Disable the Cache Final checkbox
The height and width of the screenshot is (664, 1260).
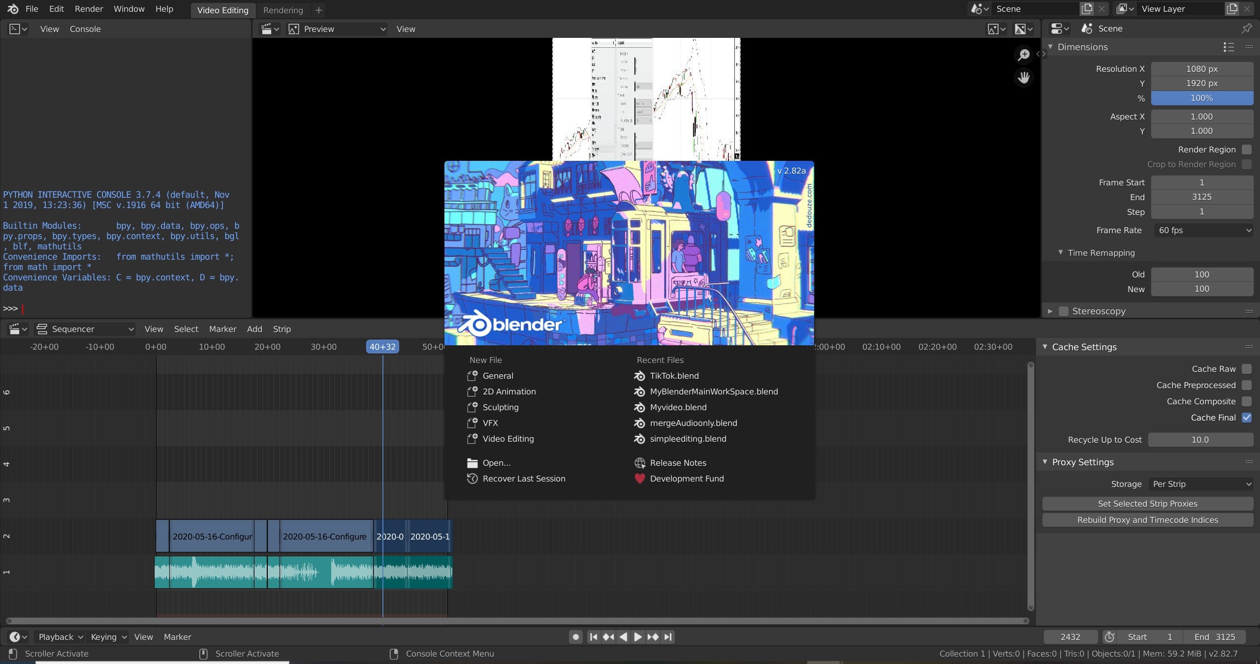coord(1246,418)
